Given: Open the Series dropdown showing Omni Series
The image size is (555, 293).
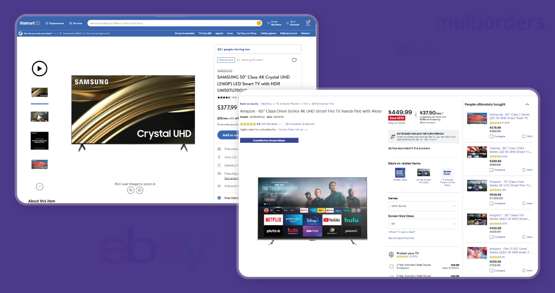Looking at the screenshot, I should tap(423, 206).
